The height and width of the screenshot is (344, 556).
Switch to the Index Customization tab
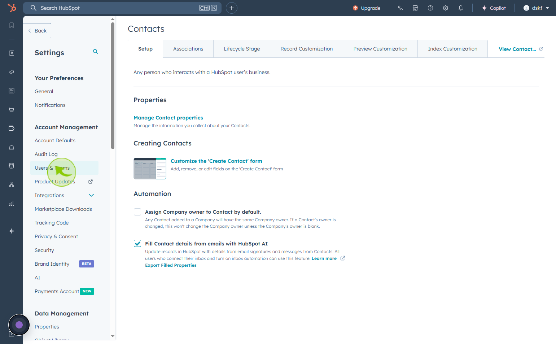click(x=452, y=49)
